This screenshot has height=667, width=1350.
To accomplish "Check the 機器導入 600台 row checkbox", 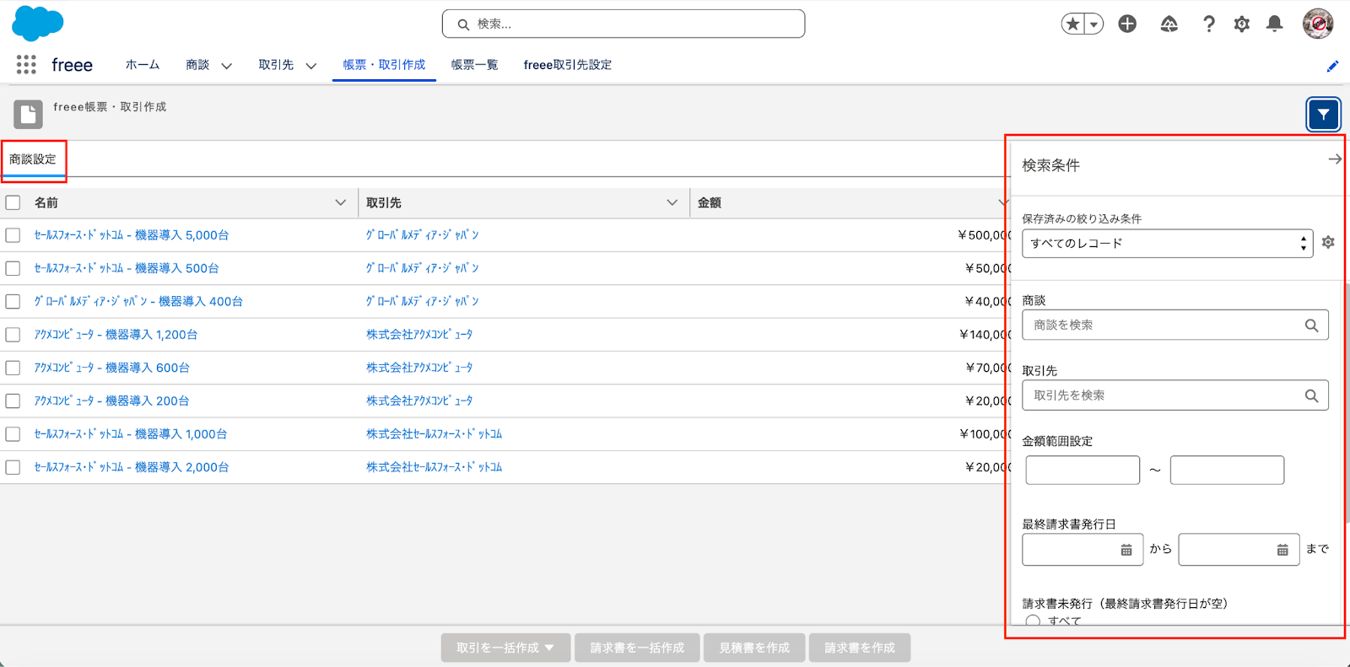I will 13,368.
